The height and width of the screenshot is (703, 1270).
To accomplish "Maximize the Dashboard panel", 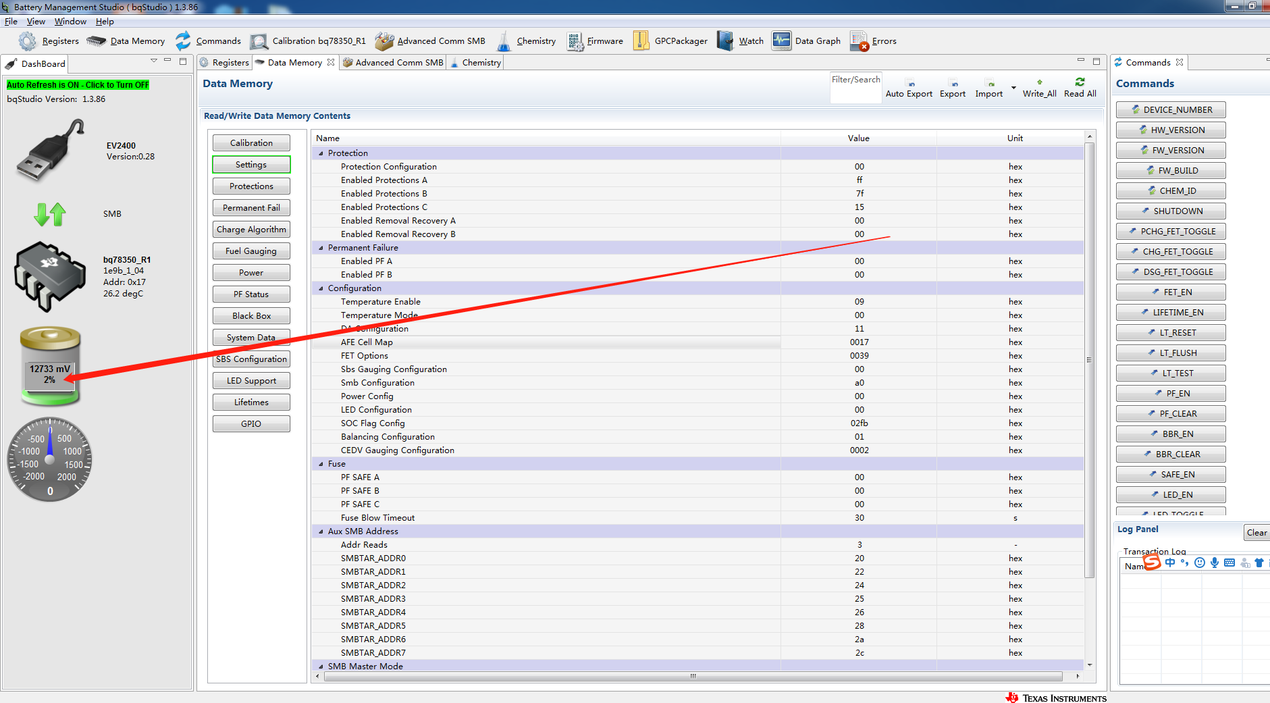I will 183,61.
